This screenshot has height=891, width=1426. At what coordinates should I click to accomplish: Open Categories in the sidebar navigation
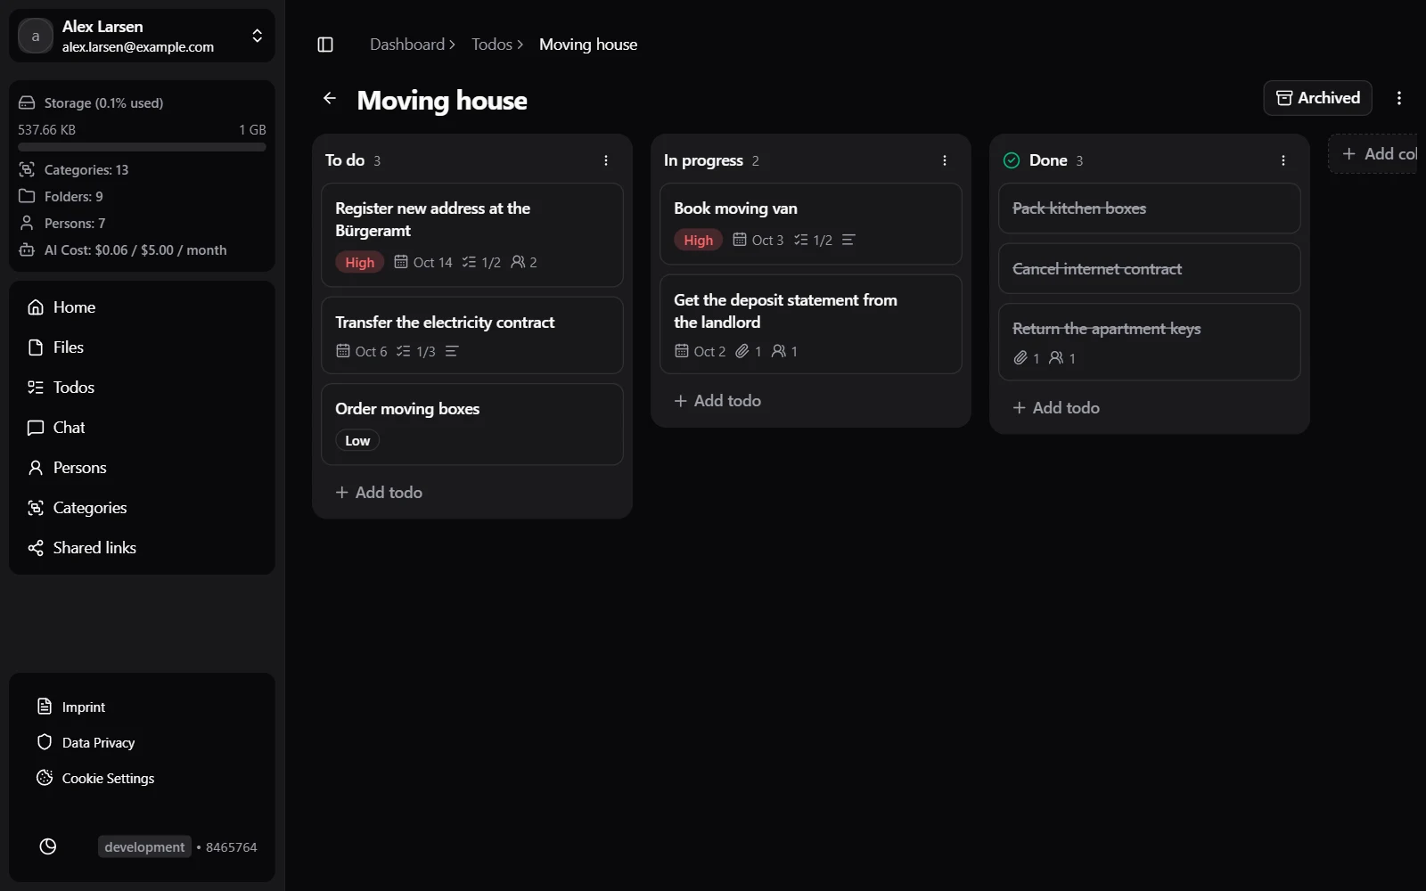(143, 508)
